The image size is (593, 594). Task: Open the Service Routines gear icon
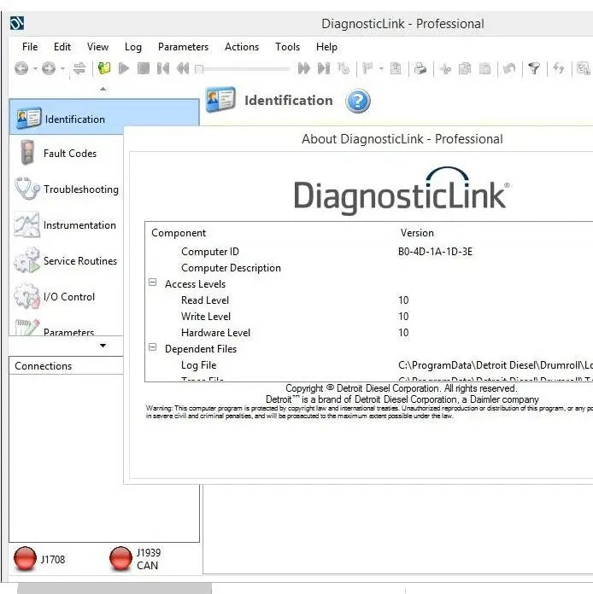[27, 261]
